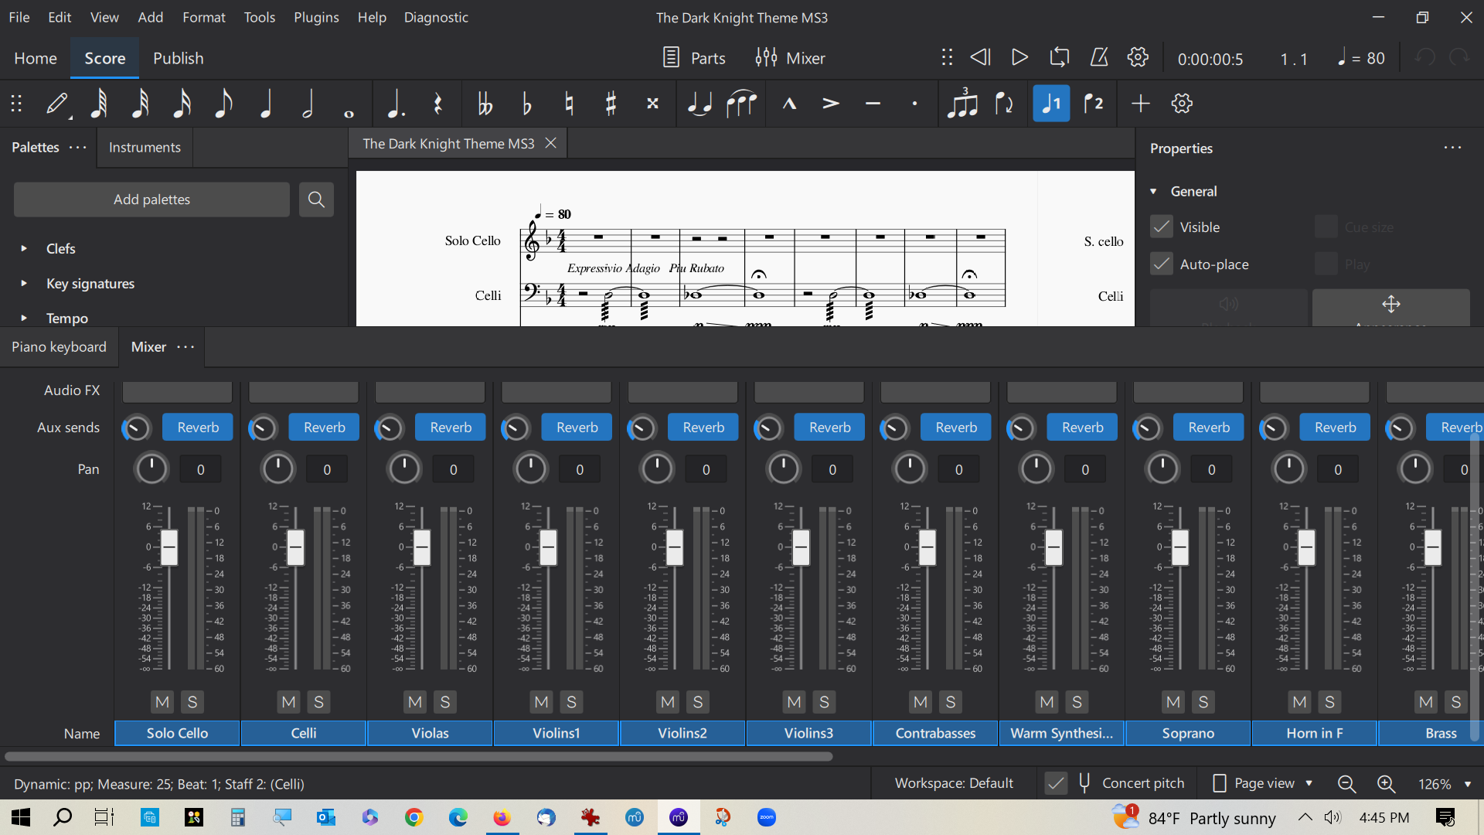1484x835 pixels.
Task: Mute the Contrabasses channel
Action: click(920, 702)
